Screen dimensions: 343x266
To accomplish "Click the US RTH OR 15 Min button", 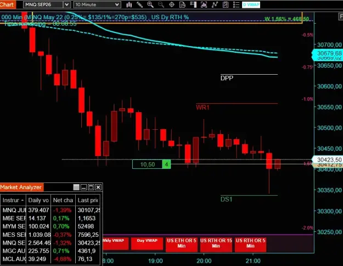I will 216,245.
